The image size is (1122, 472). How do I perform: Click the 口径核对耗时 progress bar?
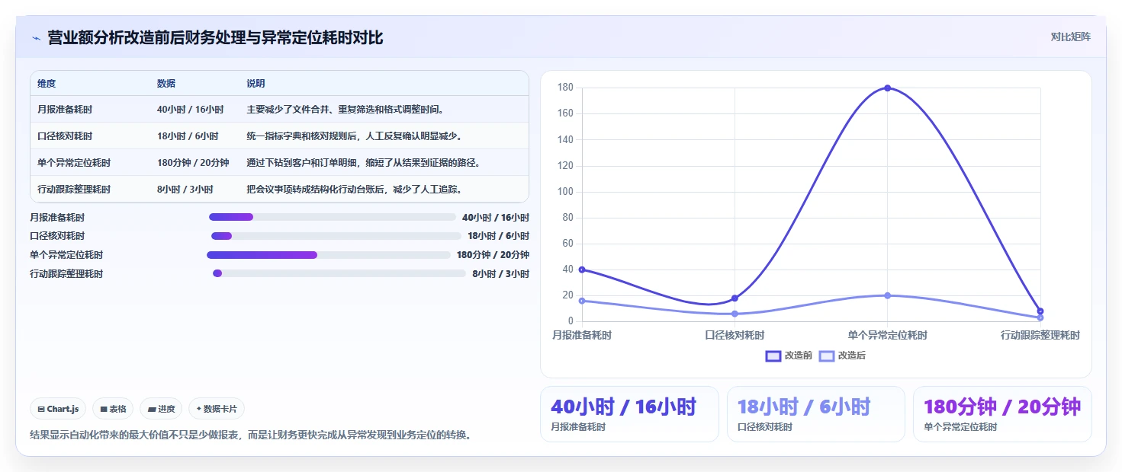(336, 236)
